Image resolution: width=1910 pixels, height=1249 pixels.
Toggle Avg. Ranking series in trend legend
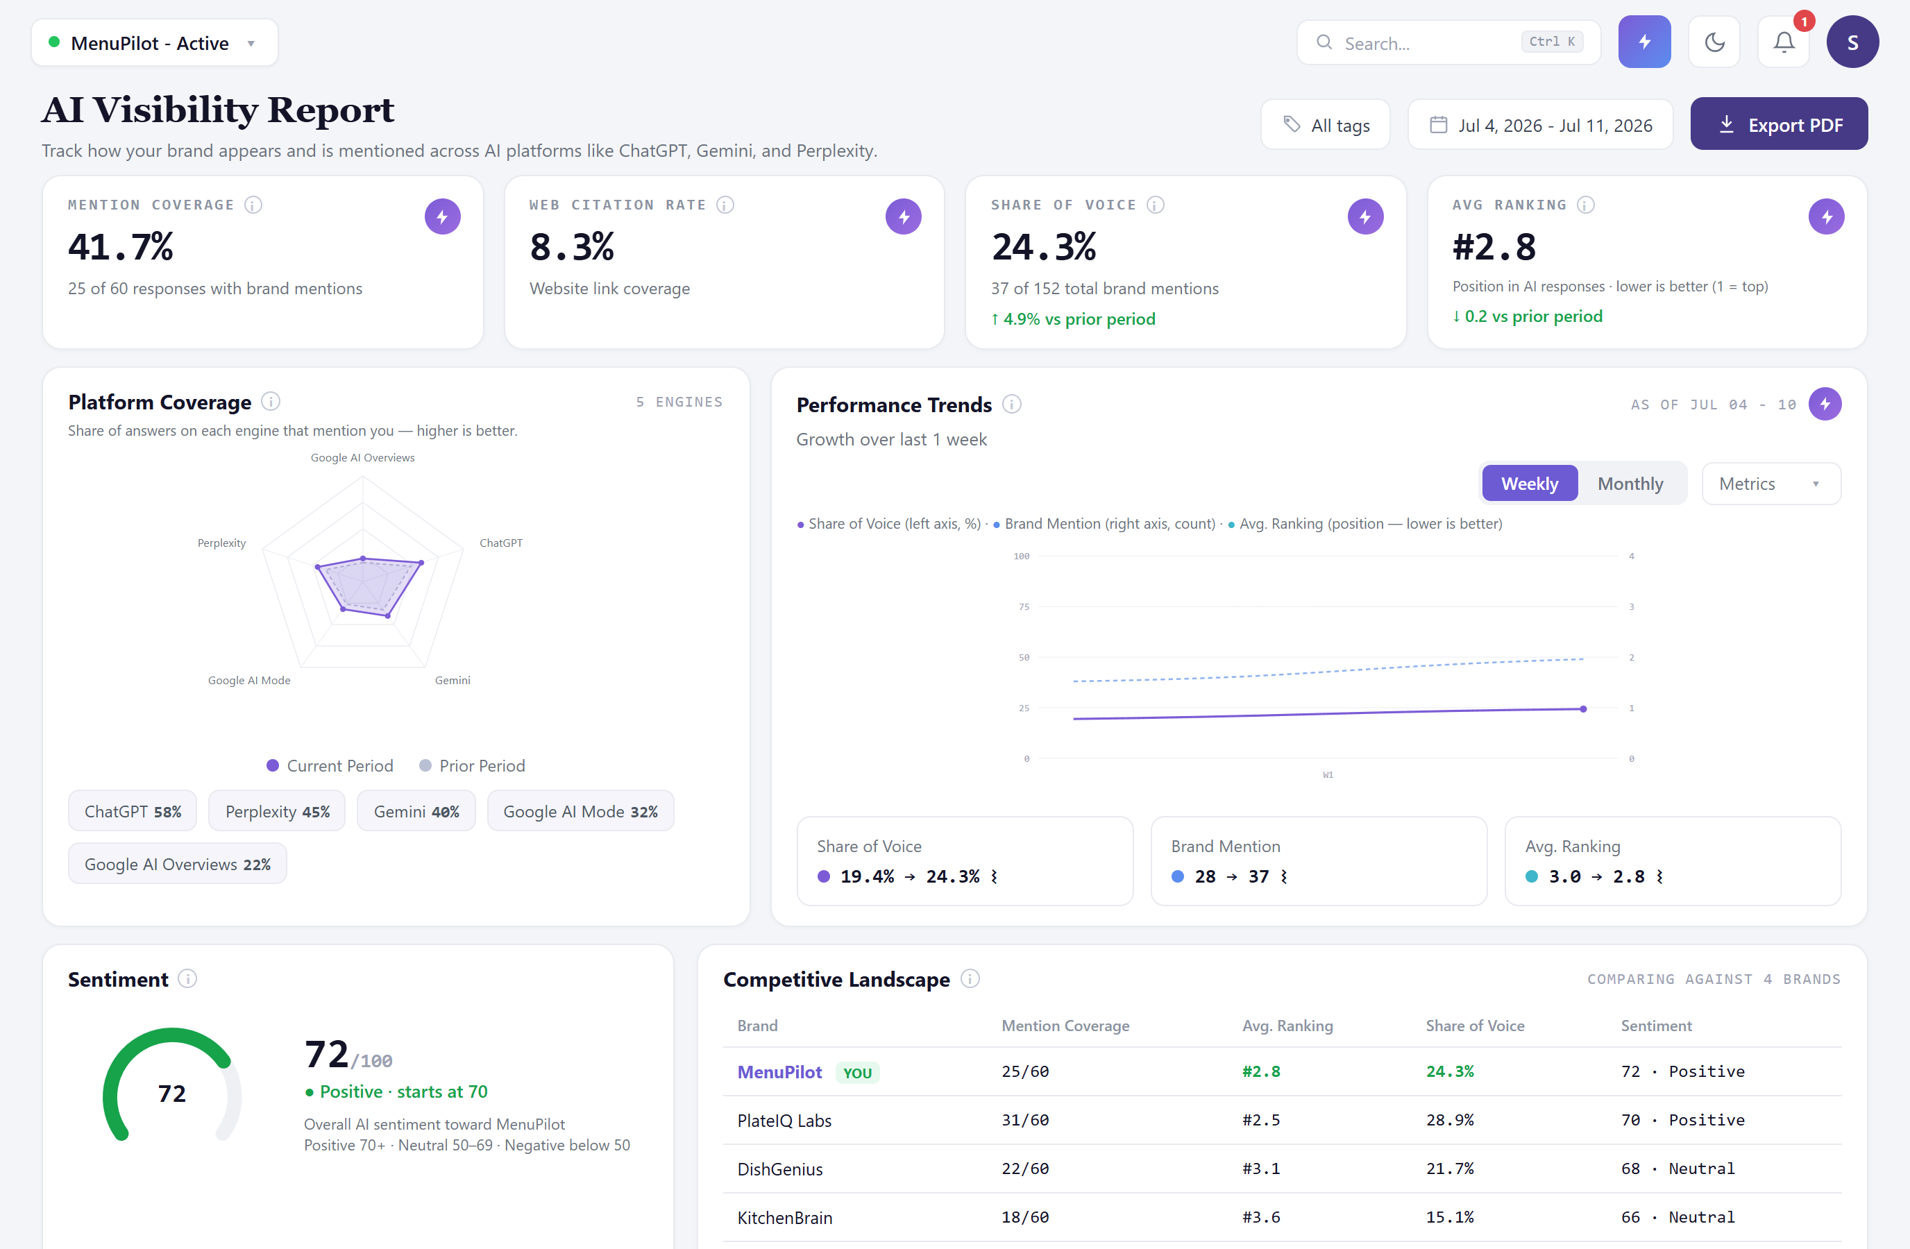[x=1365, y=524]
